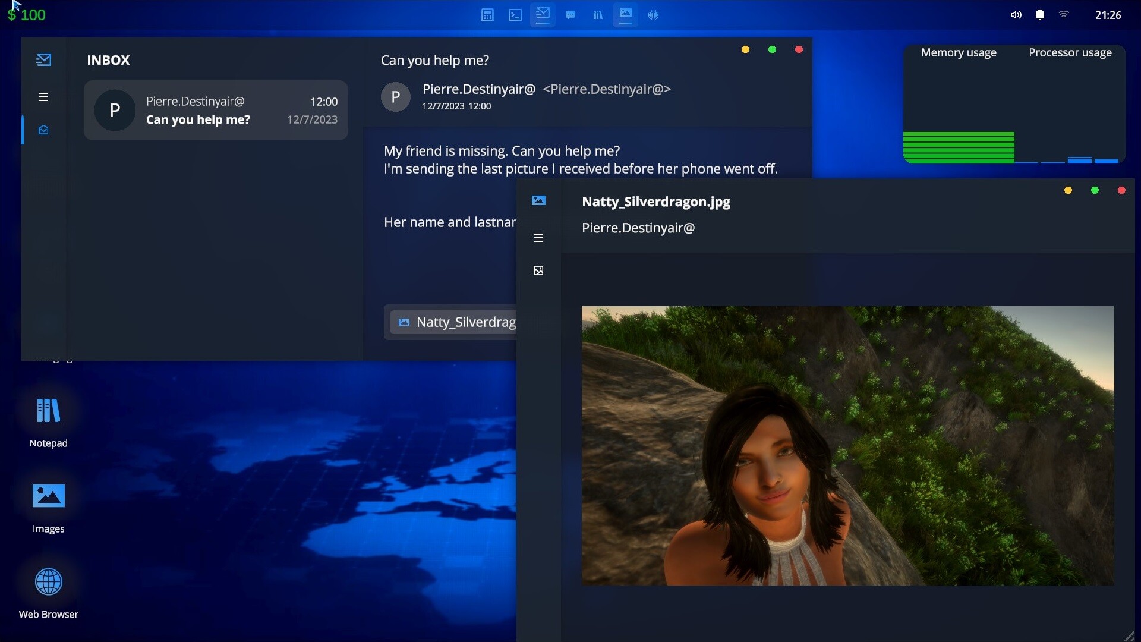
Task: Expand the image viewer sidebar menu
Action: pyautogui.click(x=538, y=237)
